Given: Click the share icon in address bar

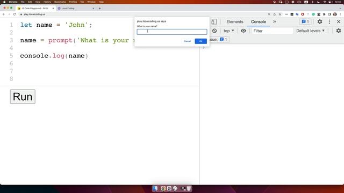Looking at the screenshot, I should tap(274, 14).
